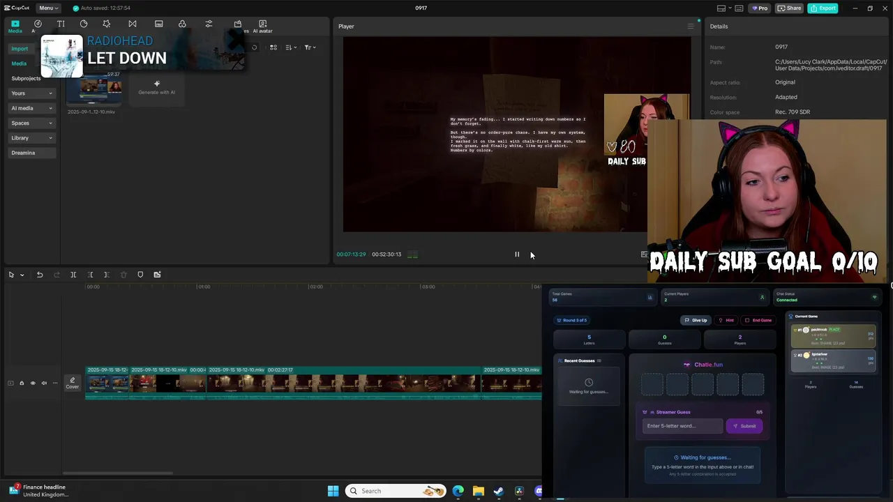Click the Enter 5-letter word field
The width and height of the screenshot is (893, 502).
tap(682, 426)
